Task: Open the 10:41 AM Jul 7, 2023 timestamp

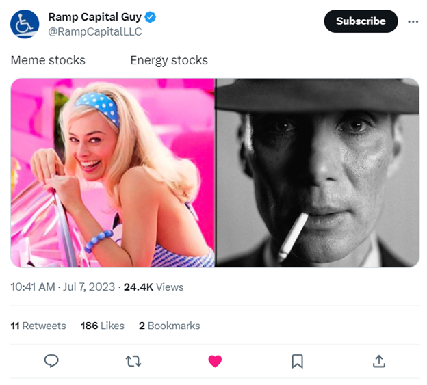Action: point(64,287)
